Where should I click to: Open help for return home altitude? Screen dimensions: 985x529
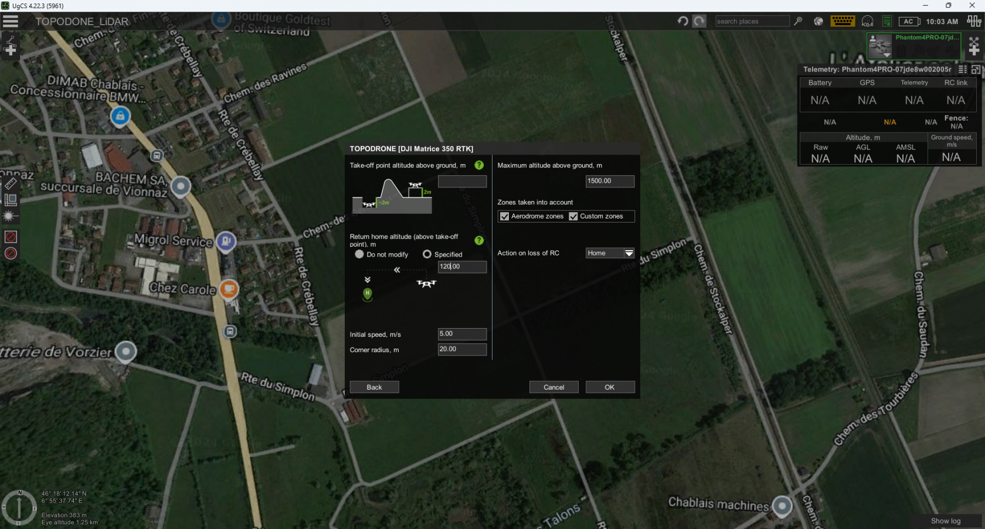coord(479,240)
